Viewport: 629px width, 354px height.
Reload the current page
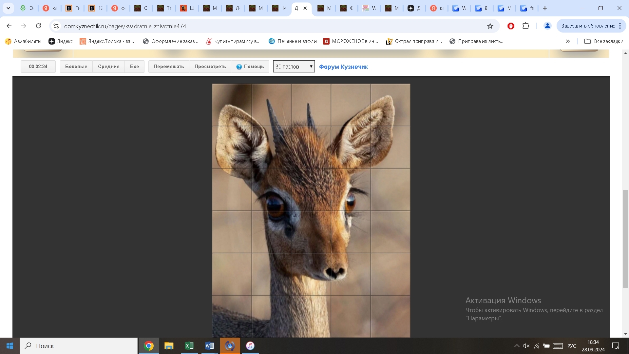click(38, 26)
